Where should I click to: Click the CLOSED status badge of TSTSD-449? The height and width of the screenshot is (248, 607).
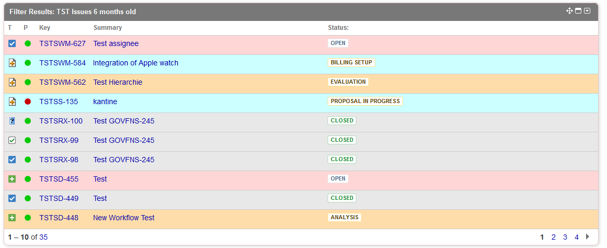[x=342, y=198]
